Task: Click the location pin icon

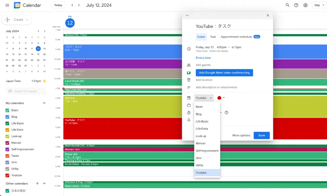Action: (189, 80)
